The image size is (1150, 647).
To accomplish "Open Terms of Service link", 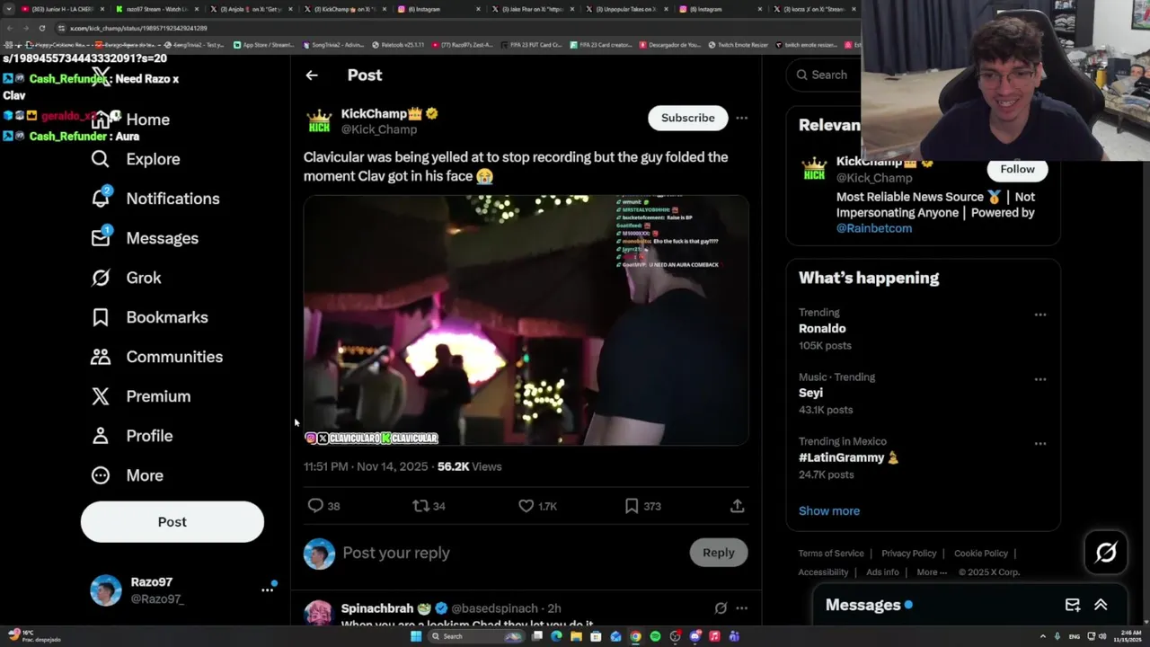I will [x=831, y=554].
